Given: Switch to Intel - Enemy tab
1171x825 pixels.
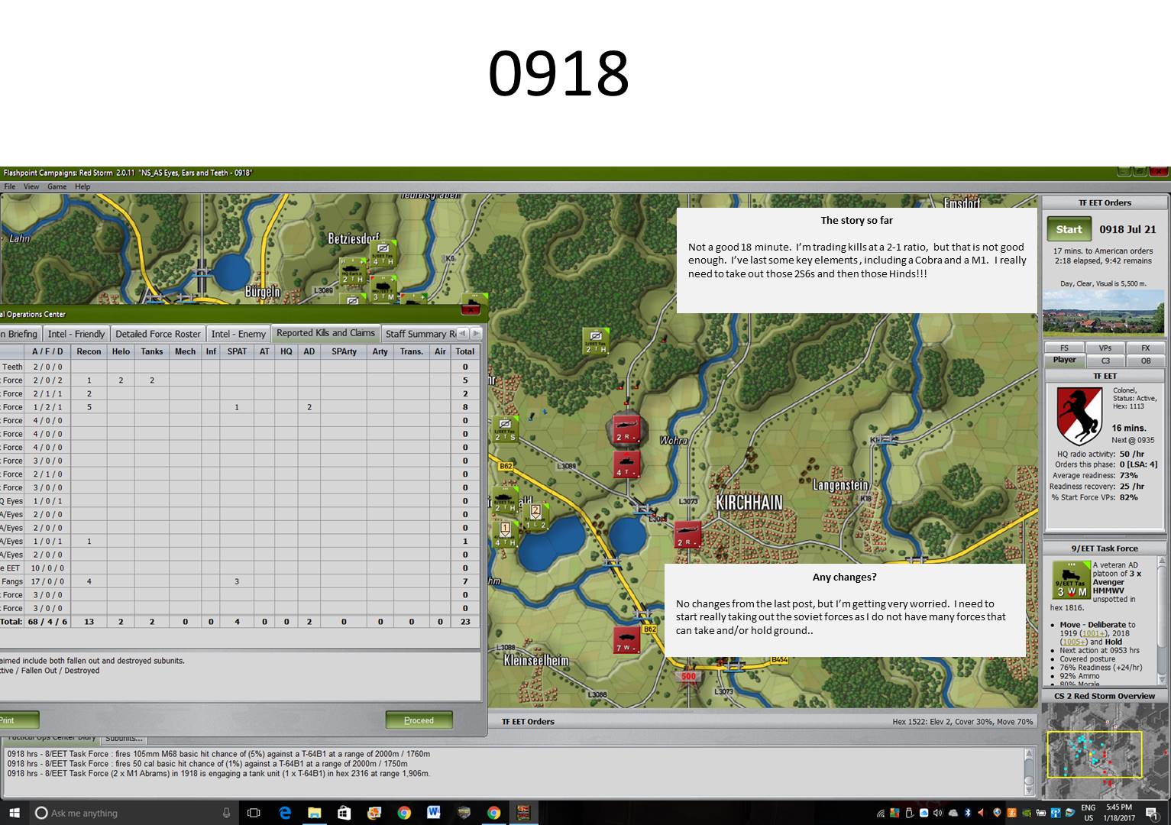Looking at the screenshot, I should point(238,334).
